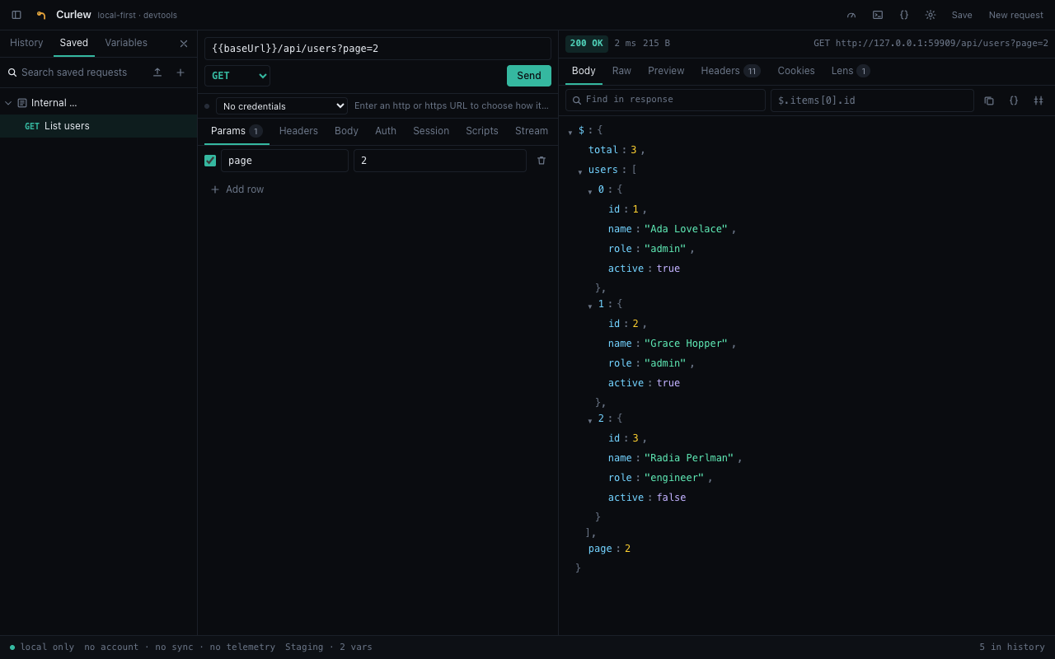
Task: Collapse user index 1 node
Action: tap(590, 306)
